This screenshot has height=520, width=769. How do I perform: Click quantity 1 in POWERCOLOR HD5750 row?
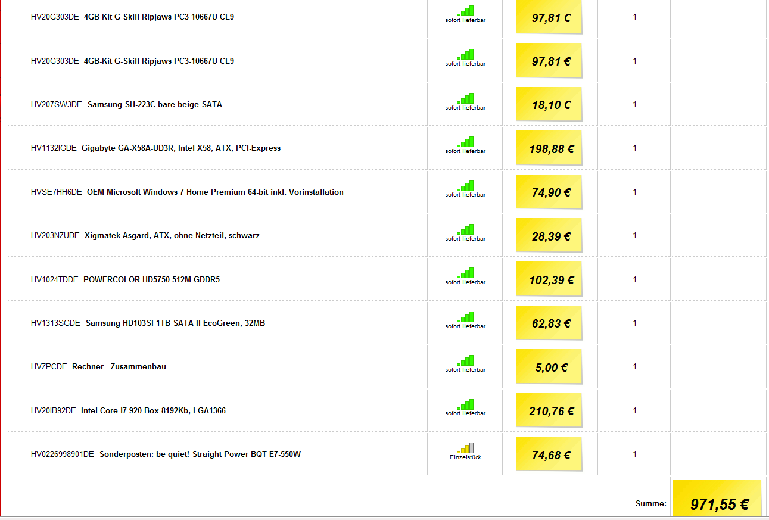point(634,279)
